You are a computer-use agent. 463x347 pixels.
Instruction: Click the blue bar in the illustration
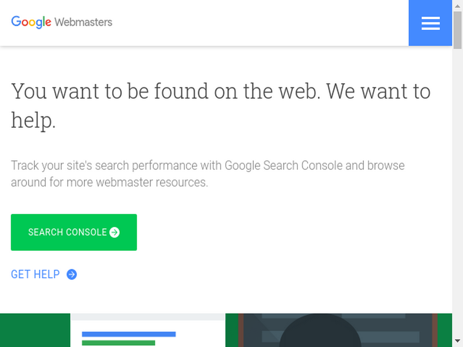point(129,334)
